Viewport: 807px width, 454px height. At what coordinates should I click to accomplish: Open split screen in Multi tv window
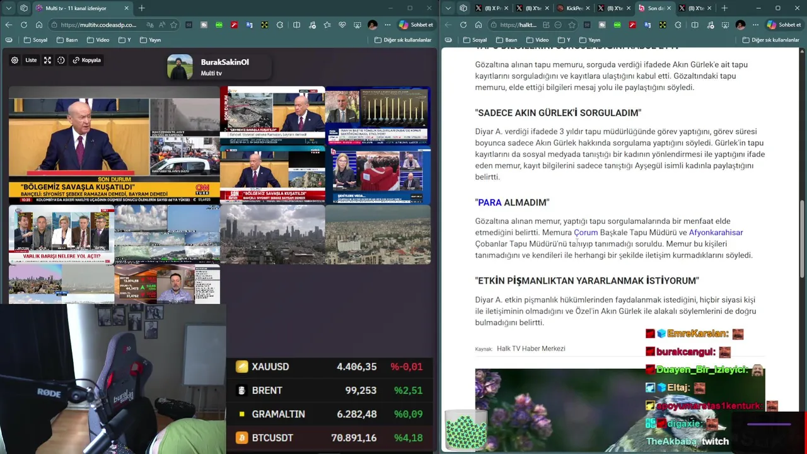[x=296, y=25]
